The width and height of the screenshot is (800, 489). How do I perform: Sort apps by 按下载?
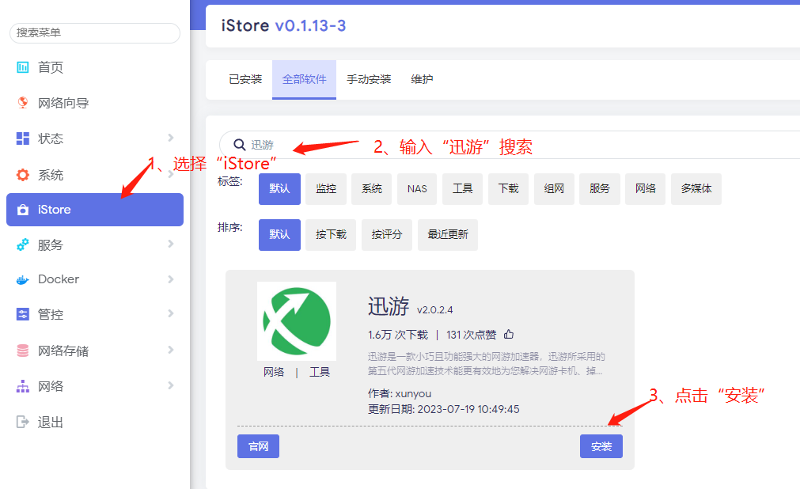click(x=331, y=235)
